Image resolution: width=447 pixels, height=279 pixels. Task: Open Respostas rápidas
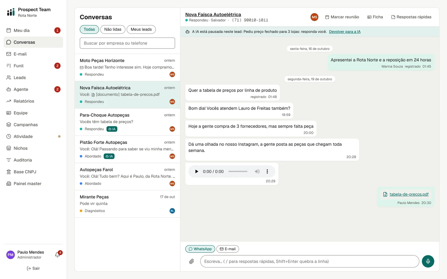pos(411,17)
